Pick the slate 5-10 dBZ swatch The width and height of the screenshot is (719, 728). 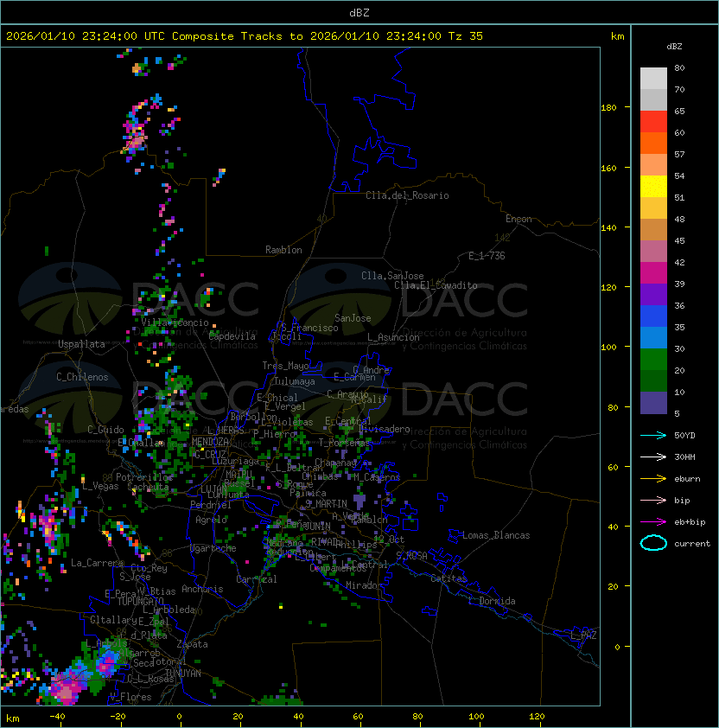tap(653, 403)
